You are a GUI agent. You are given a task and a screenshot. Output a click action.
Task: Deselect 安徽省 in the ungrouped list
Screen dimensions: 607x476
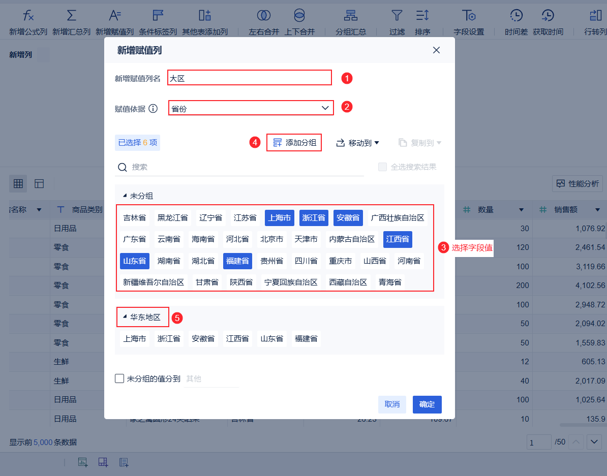click(x=348, y=218)
